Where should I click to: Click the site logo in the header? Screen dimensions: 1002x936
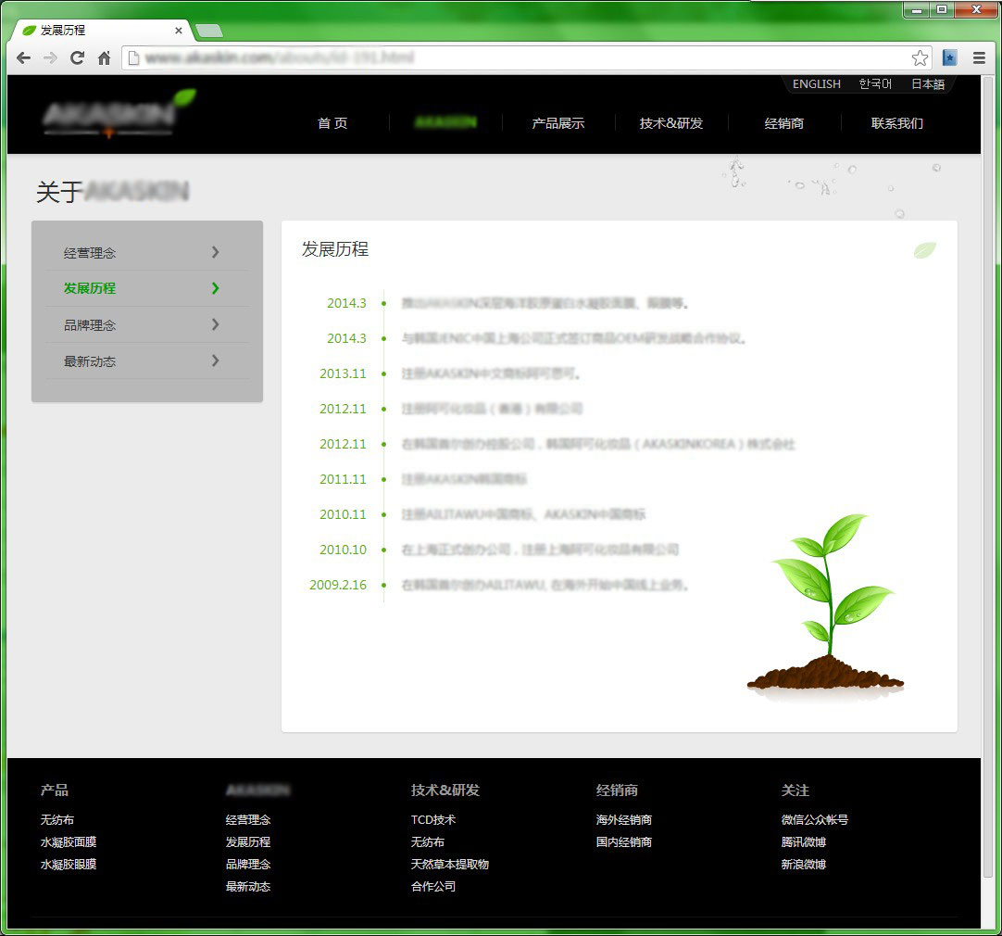(x=119, y=114)
